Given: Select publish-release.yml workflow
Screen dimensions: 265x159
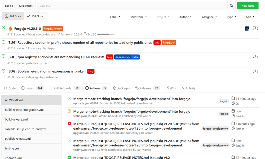Looking at the screenshot, I should coord(32,139).
